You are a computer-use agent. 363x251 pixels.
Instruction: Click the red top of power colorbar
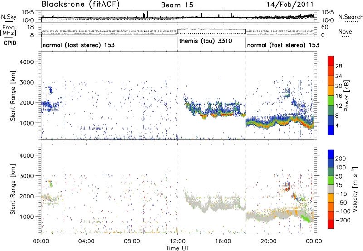[x=331, y=61]
